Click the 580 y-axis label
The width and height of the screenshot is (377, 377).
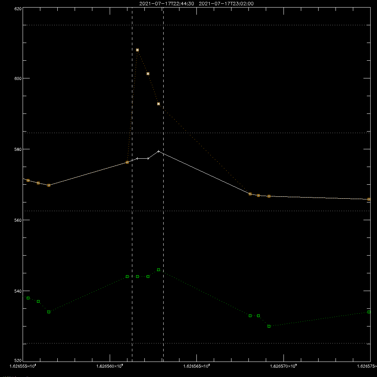click(18, 149)
